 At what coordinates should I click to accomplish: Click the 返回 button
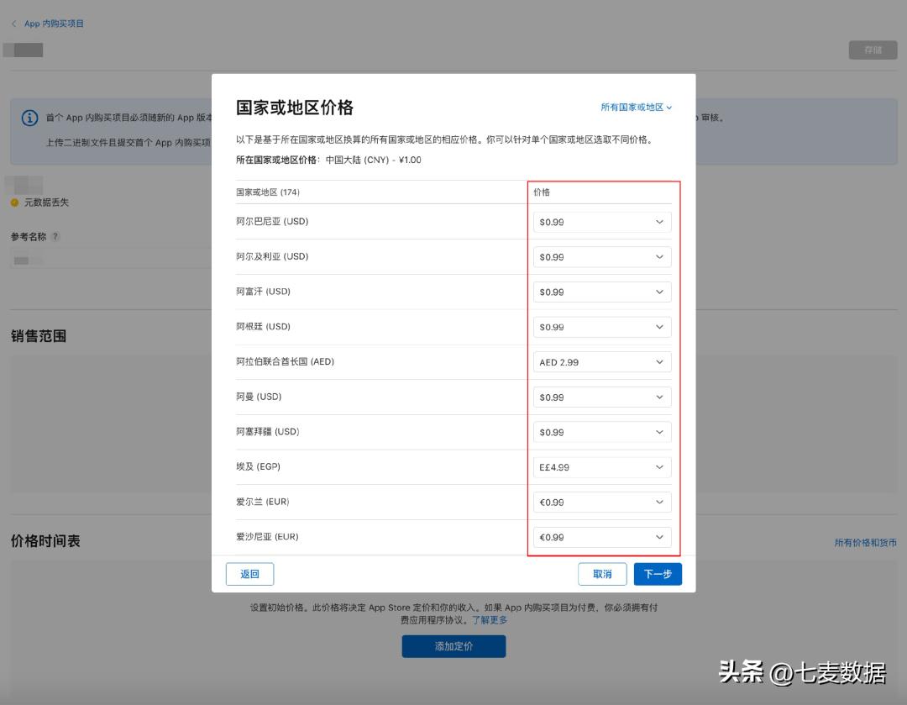click(x=249, y=574)
